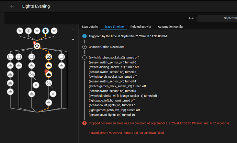Viewport: 237px width, 143px height.
Task: Select the orange service node flagged with error badge
Action: coord(49,74)
